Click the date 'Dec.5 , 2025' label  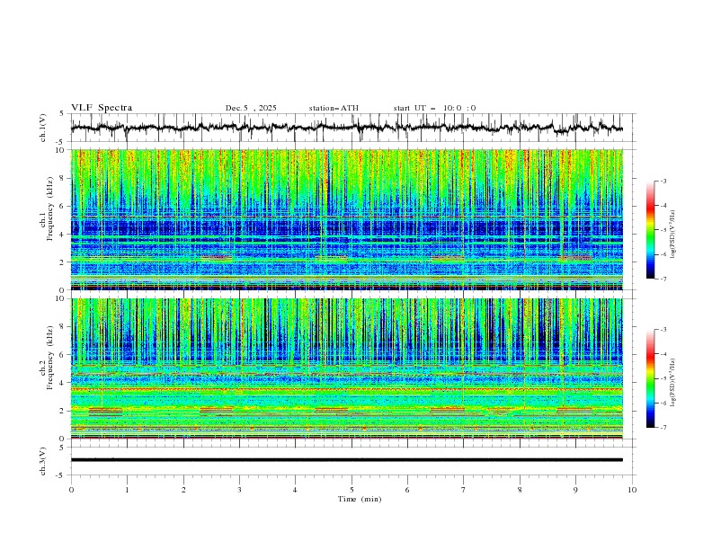[251, 108]
